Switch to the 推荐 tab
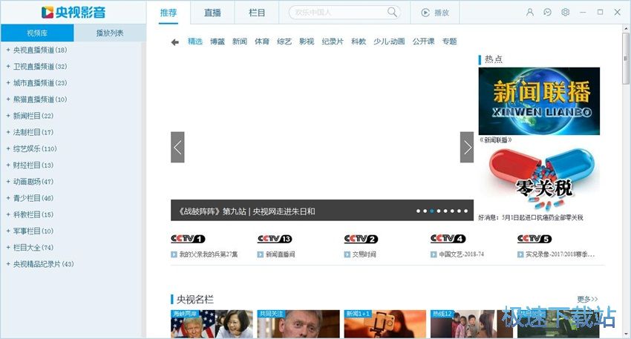The image size is (631, 339). (169, 13)
